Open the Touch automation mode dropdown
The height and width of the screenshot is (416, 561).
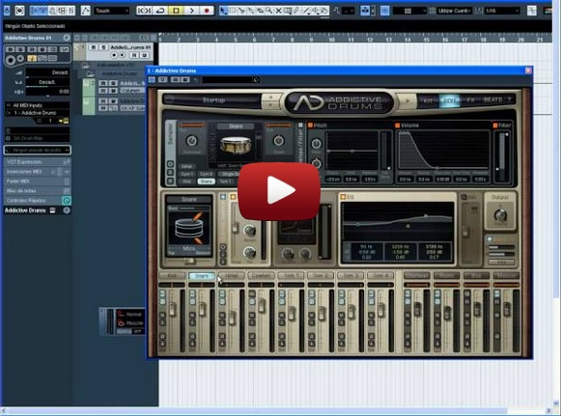click(111, 11)
